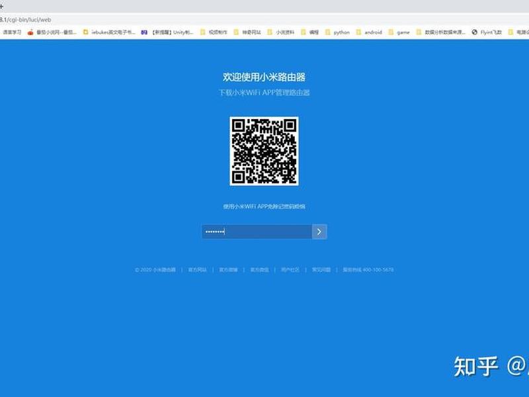Click the Xiaomi WiFi app QR code

point(264,152)
